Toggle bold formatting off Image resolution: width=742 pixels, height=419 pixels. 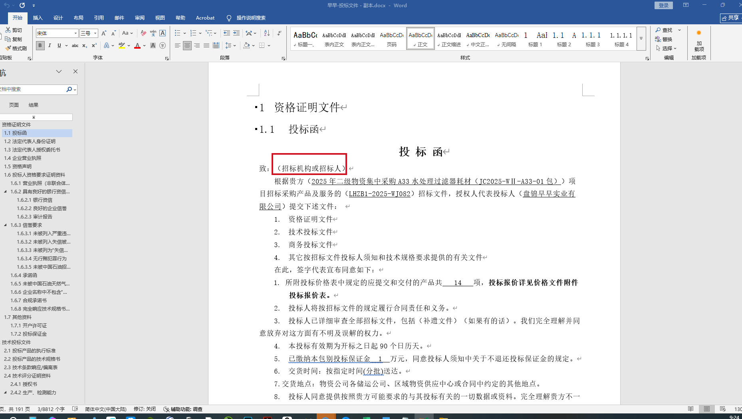pos(40,46)
